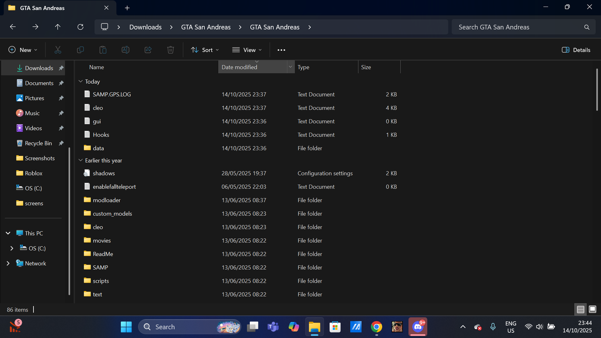
Task: Click the PC icon in the address bar
Action: click(x=105, y=27)
